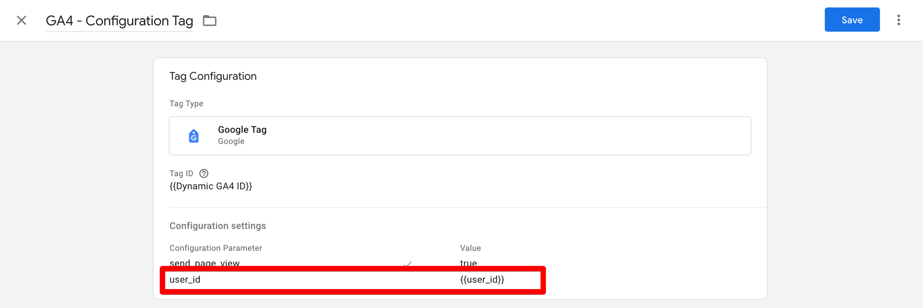Open the three-dot more actions menu

point(898,20)
